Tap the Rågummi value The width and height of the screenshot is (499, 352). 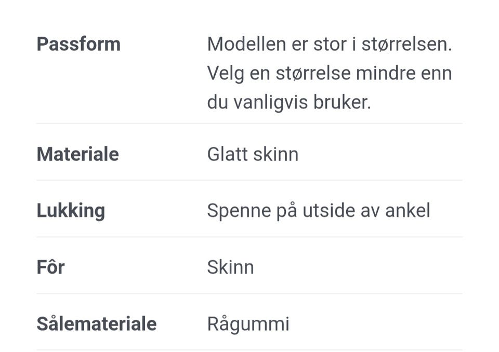(x=248, y=324)
